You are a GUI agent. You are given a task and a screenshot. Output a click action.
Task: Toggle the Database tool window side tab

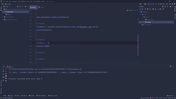click(x=175, y=9)
